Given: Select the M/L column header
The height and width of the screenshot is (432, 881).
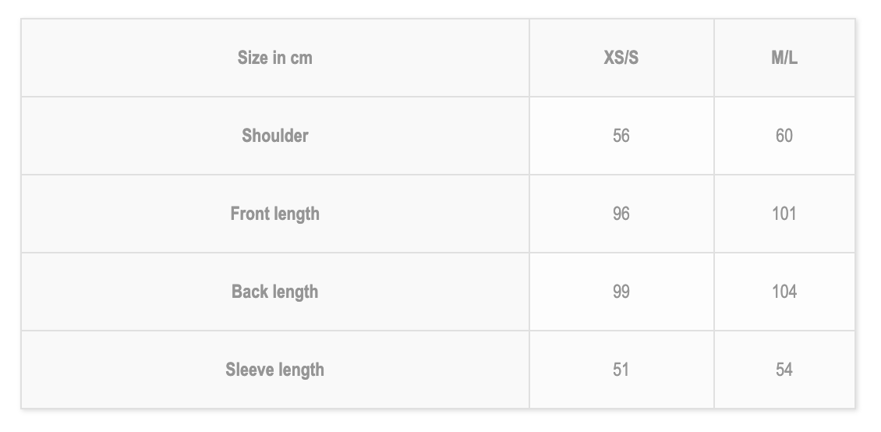Looking at the screenshot, I should pos(784,57).
